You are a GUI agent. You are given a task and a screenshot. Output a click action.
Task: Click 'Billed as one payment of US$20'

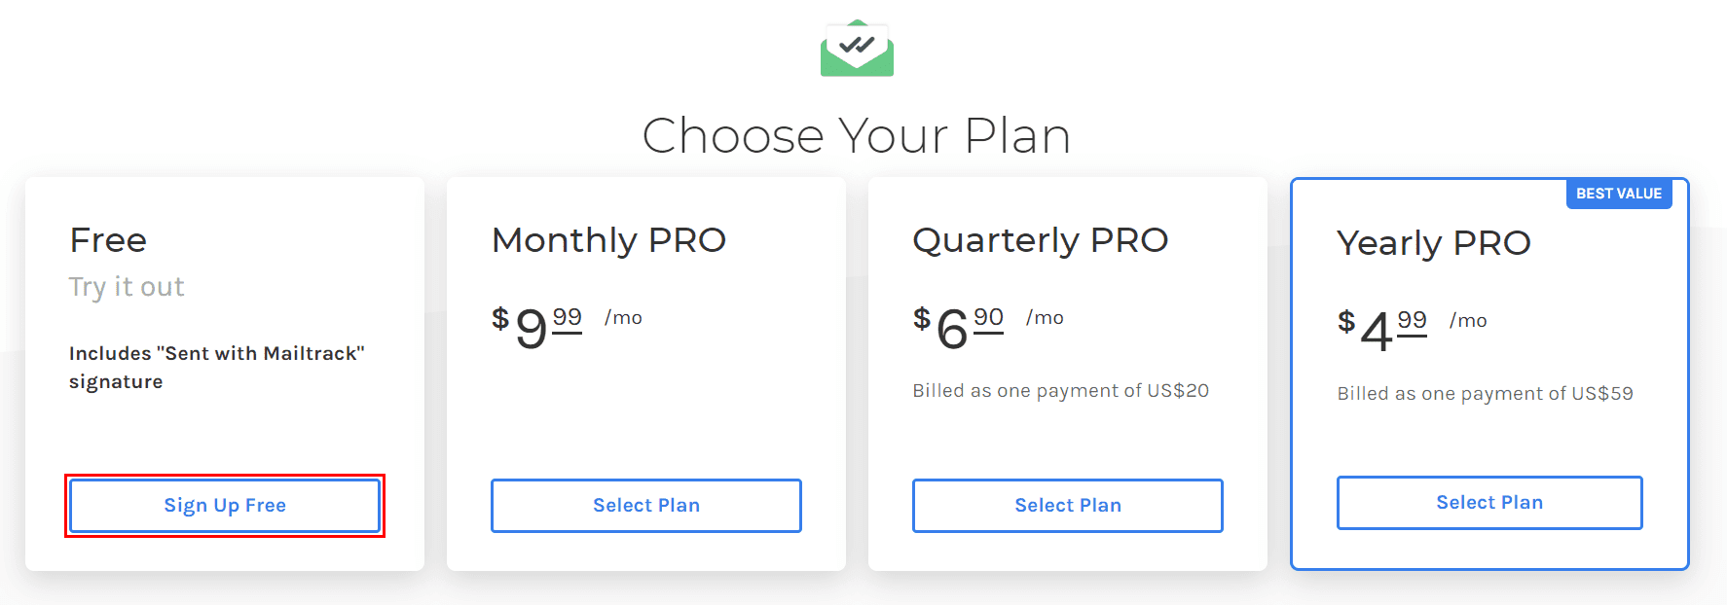(1061, 391)
